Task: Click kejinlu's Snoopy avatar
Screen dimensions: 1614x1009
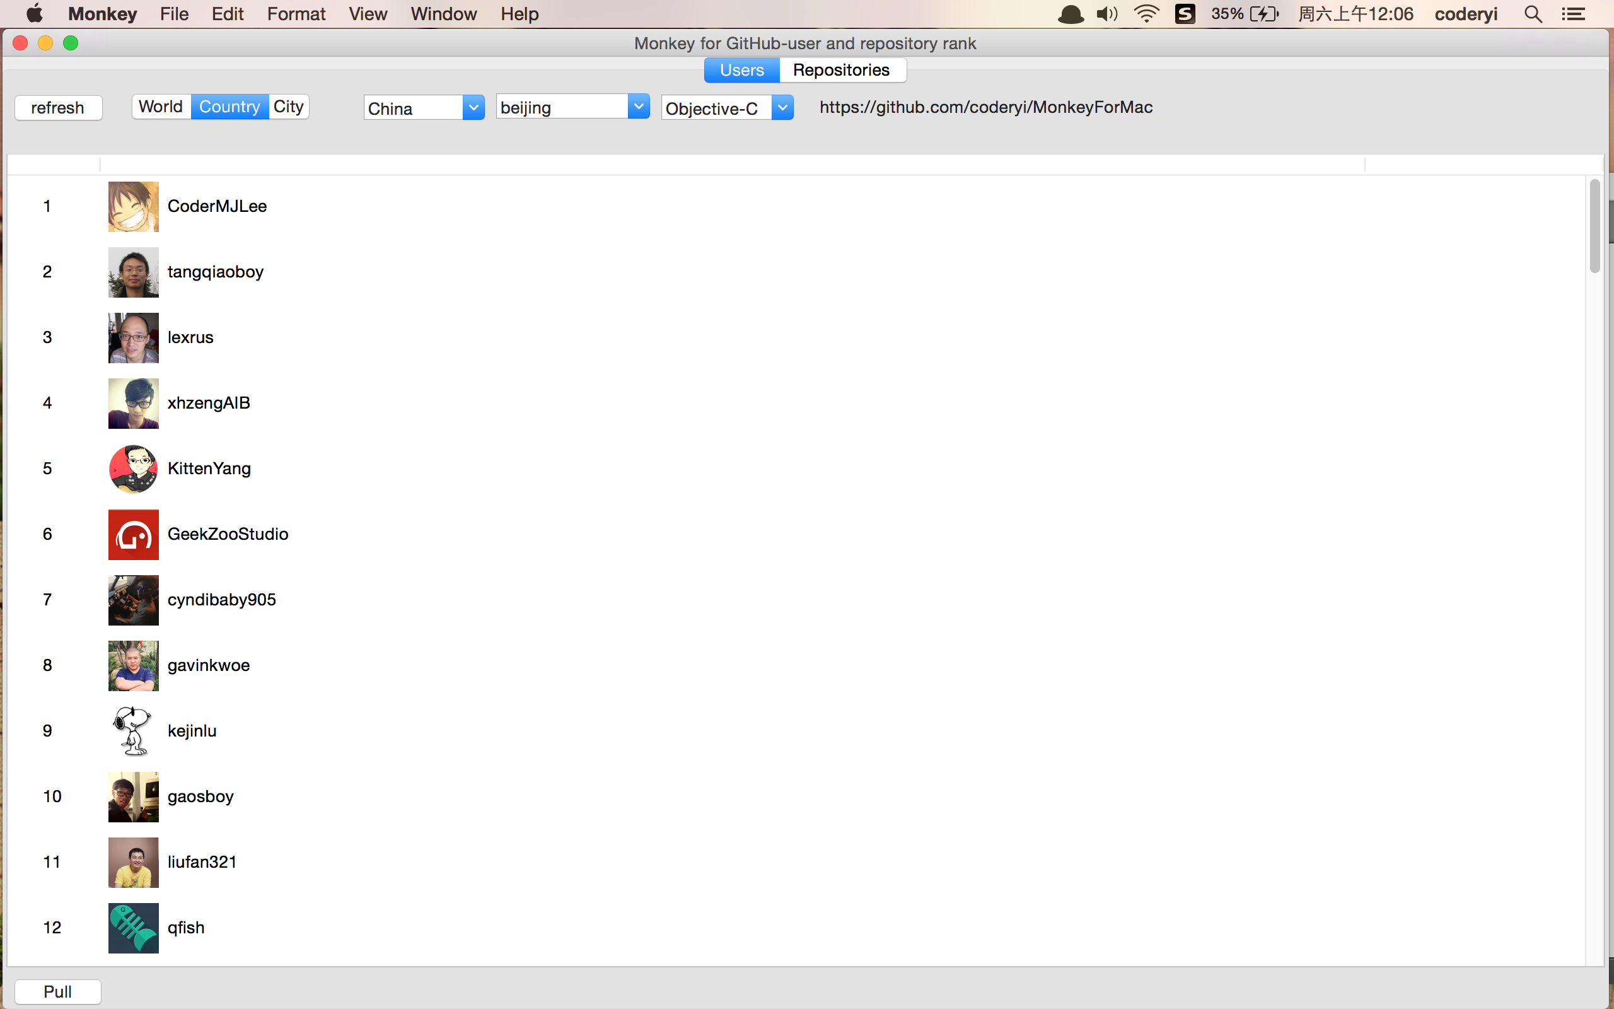Action: pyautogui.click(x=134, y=731)
